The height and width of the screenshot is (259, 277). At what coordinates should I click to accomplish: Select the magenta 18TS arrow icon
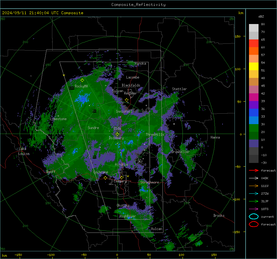(254, 209)
